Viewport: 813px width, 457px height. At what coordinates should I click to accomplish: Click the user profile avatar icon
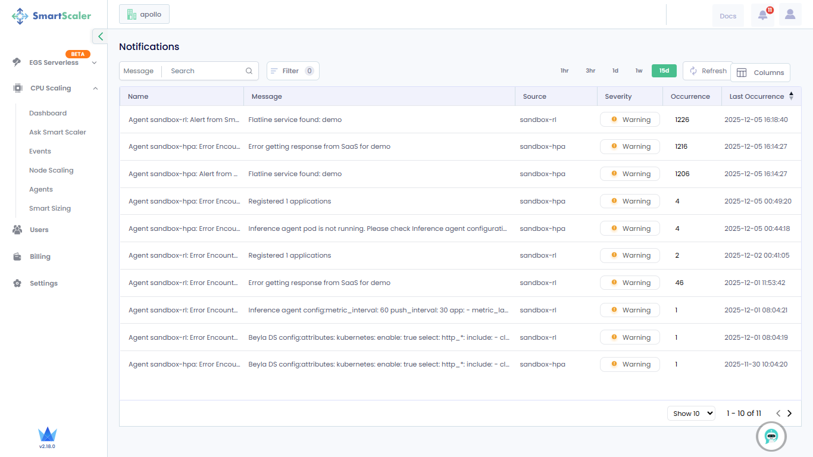coord(790,15)
